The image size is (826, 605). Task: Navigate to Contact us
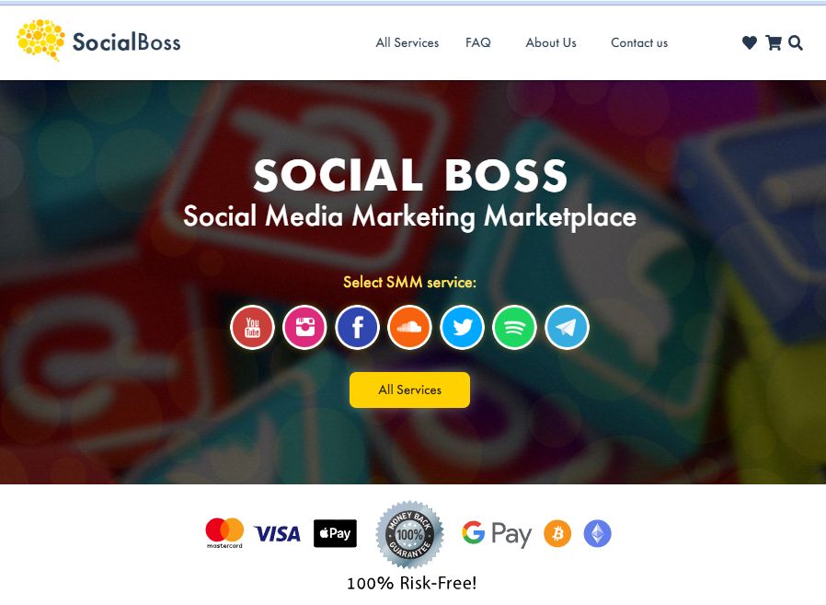639,42
